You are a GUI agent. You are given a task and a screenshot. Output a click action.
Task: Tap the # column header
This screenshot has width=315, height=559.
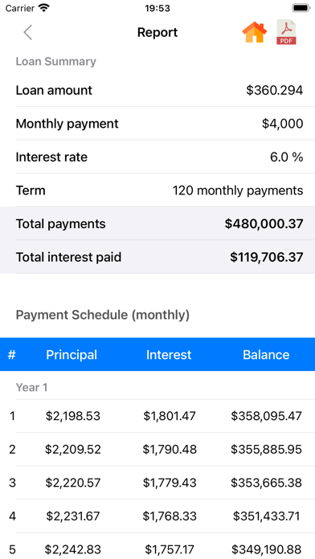(x=12, y=355)
